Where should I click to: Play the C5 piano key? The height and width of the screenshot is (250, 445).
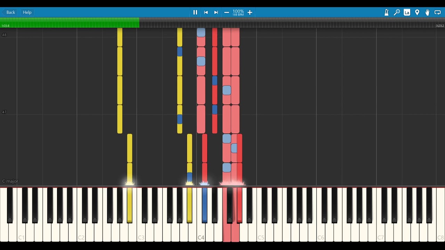click(261, 233)
